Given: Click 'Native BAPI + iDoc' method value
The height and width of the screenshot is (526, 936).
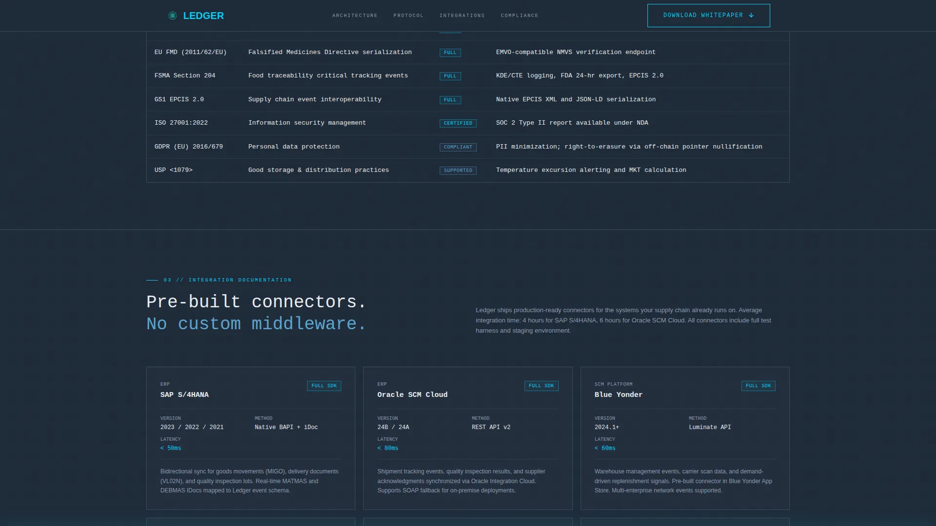Looking at the screenshot, I should (286, 427).
